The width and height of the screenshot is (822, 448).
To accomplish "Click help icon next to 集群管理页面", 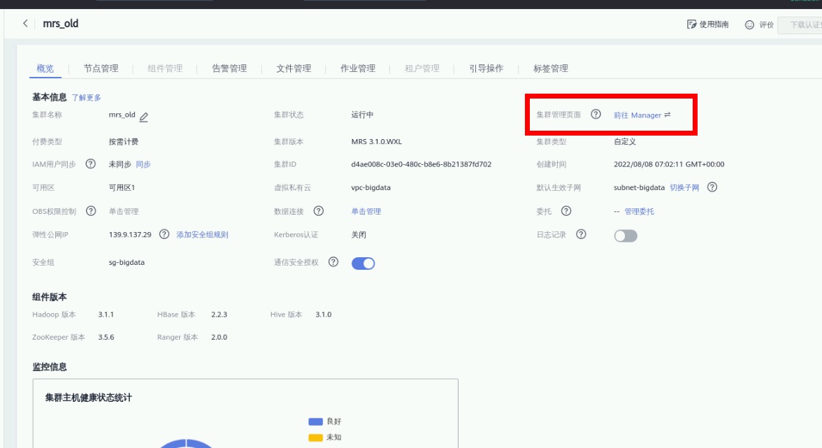I will (x=596, y=115).
